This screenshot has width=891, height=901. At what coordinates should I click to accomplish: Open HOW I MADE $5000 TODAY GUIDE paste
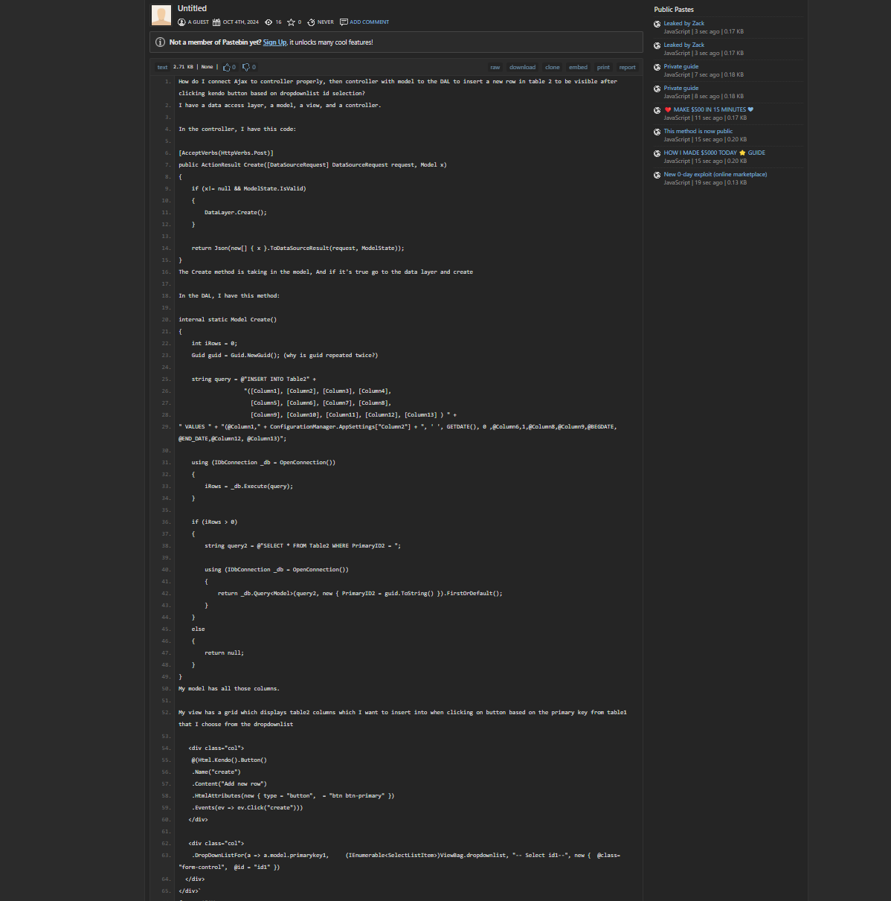click(715, 153)
